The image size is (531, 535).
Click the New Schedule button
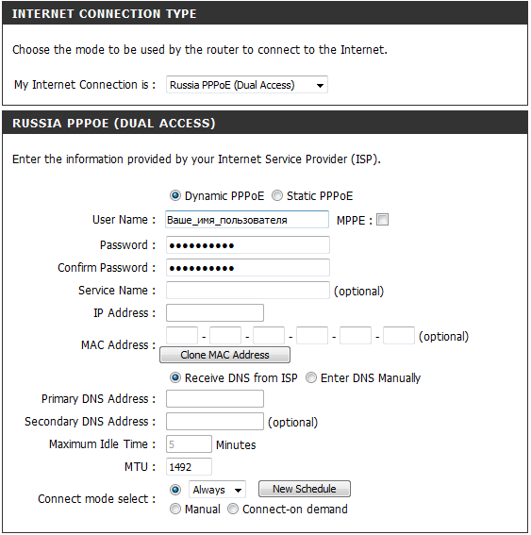point(305,489)
